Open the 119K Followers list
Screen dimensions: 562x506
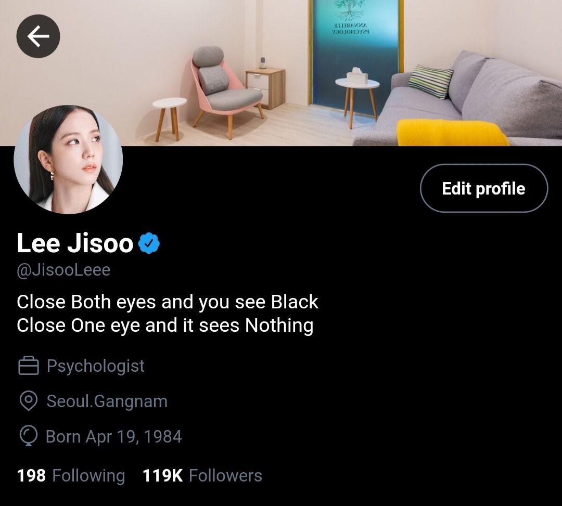(x=202, y=475)
